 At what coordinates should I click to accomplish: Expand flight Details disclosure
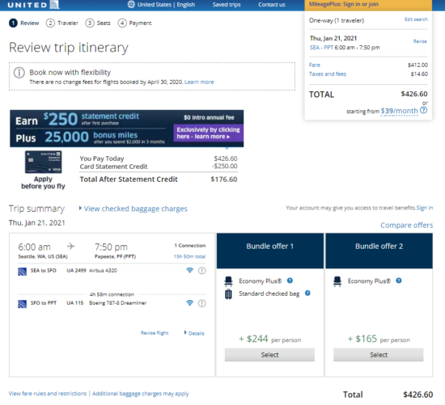point(194,333)
